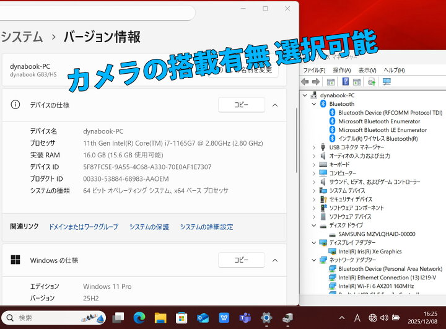This screenshot has height=329, width=446.
Task: Click the IME input mode A indicator
Action: (x=357, y=318)
